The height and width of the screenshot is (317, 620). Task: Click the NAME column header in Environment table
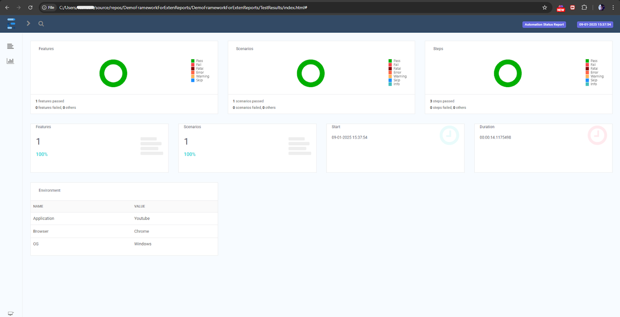point(38,206)
